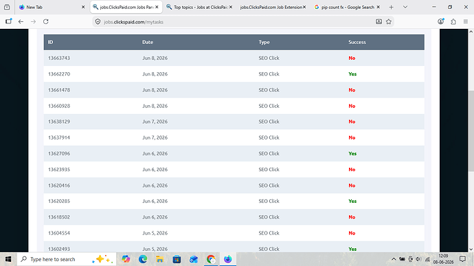Click the Jun 7, 2026 date of task 13638129
The image size is (474, 266).
click(155, 122)
